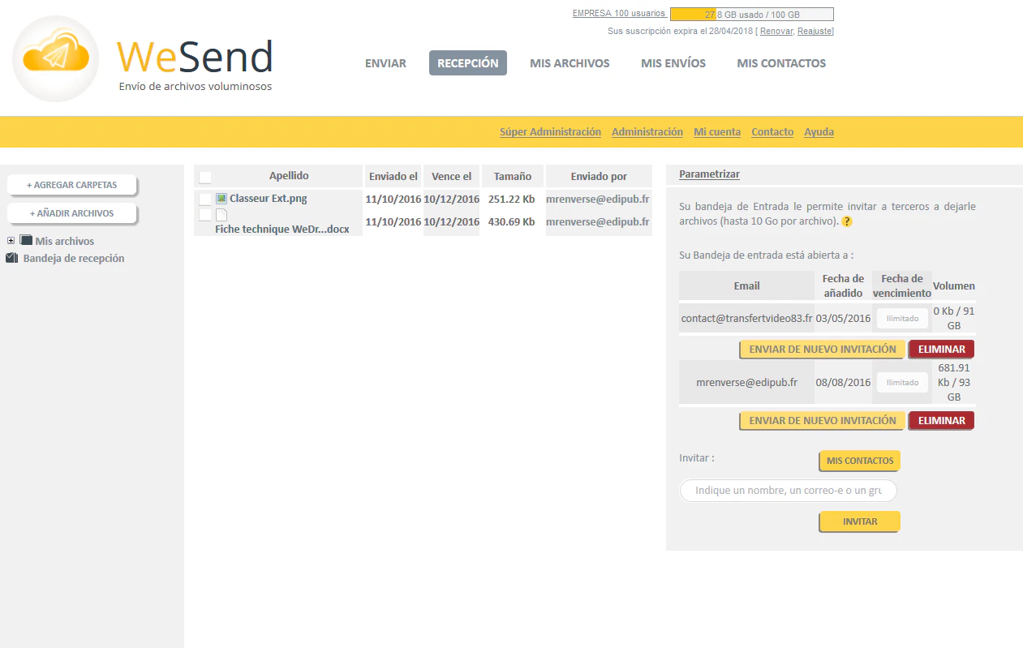Click the WeSend cloud logo
This screenshot has width=1023, height=648.
56,58
